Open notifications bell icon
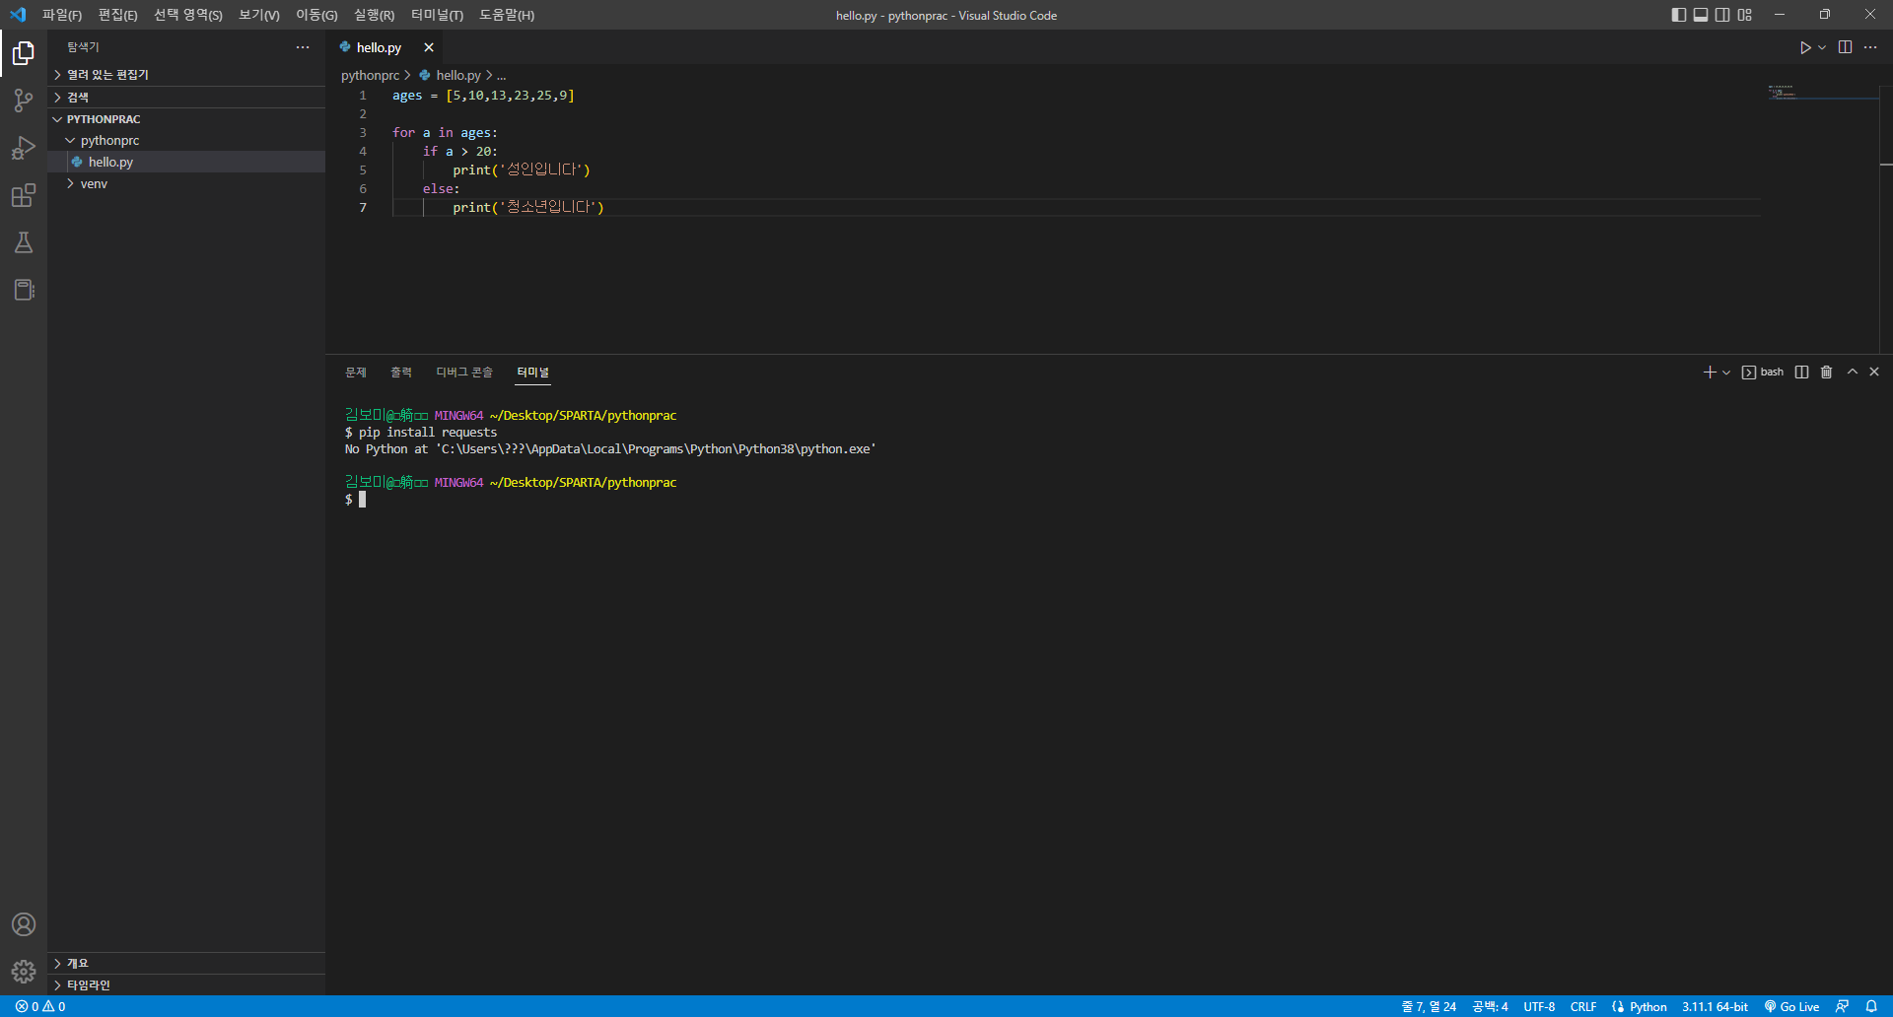 tap(1871, 1006)
